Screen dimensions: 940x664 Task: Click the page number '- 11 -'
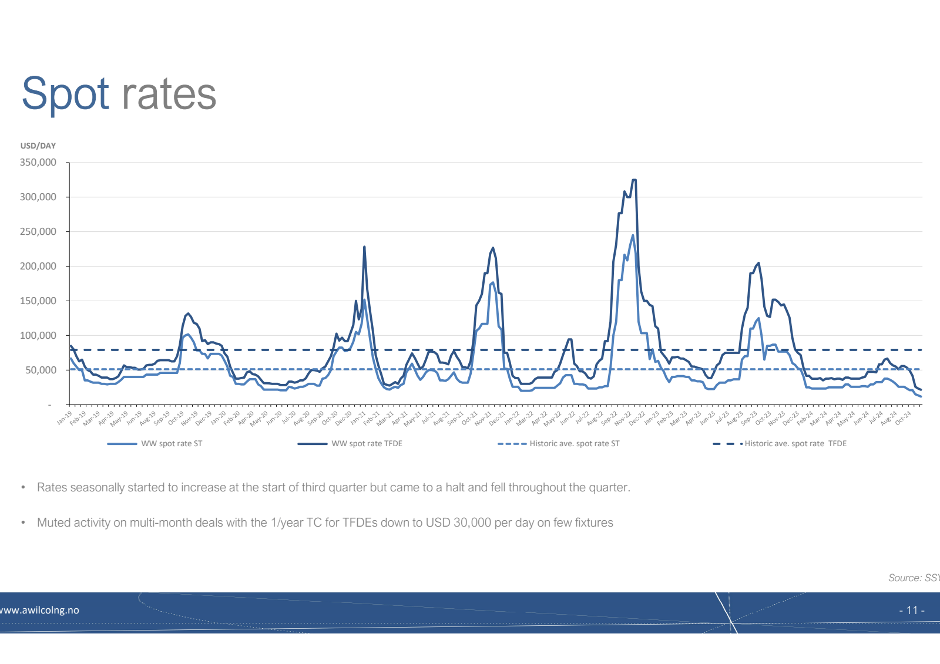pos(912,610)
